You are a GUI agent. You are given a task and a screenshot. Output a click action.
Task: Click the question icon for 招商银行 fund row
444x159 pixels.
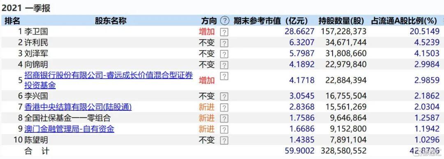(224, 76)
